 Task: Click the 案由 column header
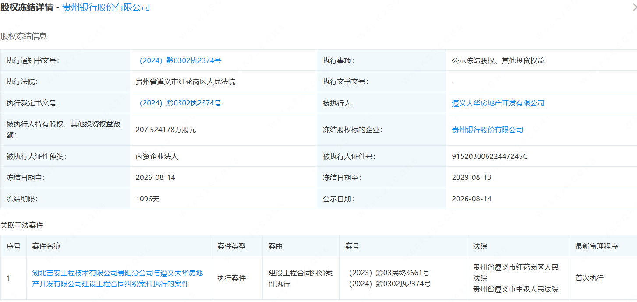tap(301, 246)
